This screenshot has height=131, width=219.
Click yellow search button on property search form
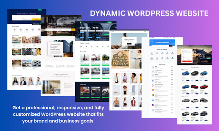pyautogui.click(x=36, y=19)
